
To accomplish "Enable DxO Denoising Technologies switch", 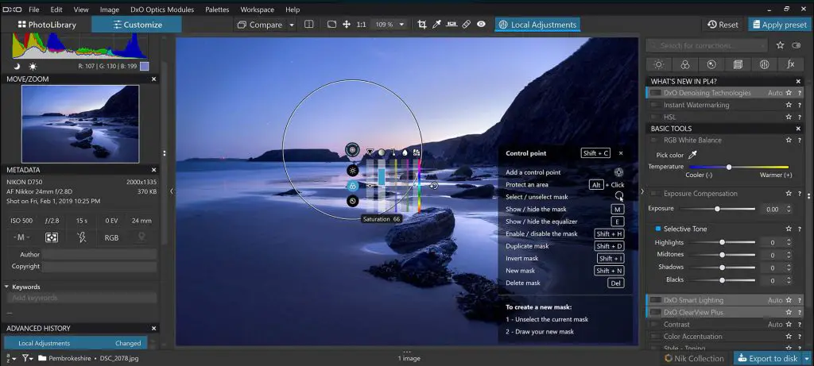I will click(x=656, y=93).
